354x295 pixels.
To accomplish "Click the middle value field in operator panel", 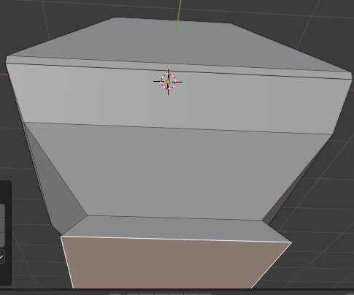I will tap(2, 226).
